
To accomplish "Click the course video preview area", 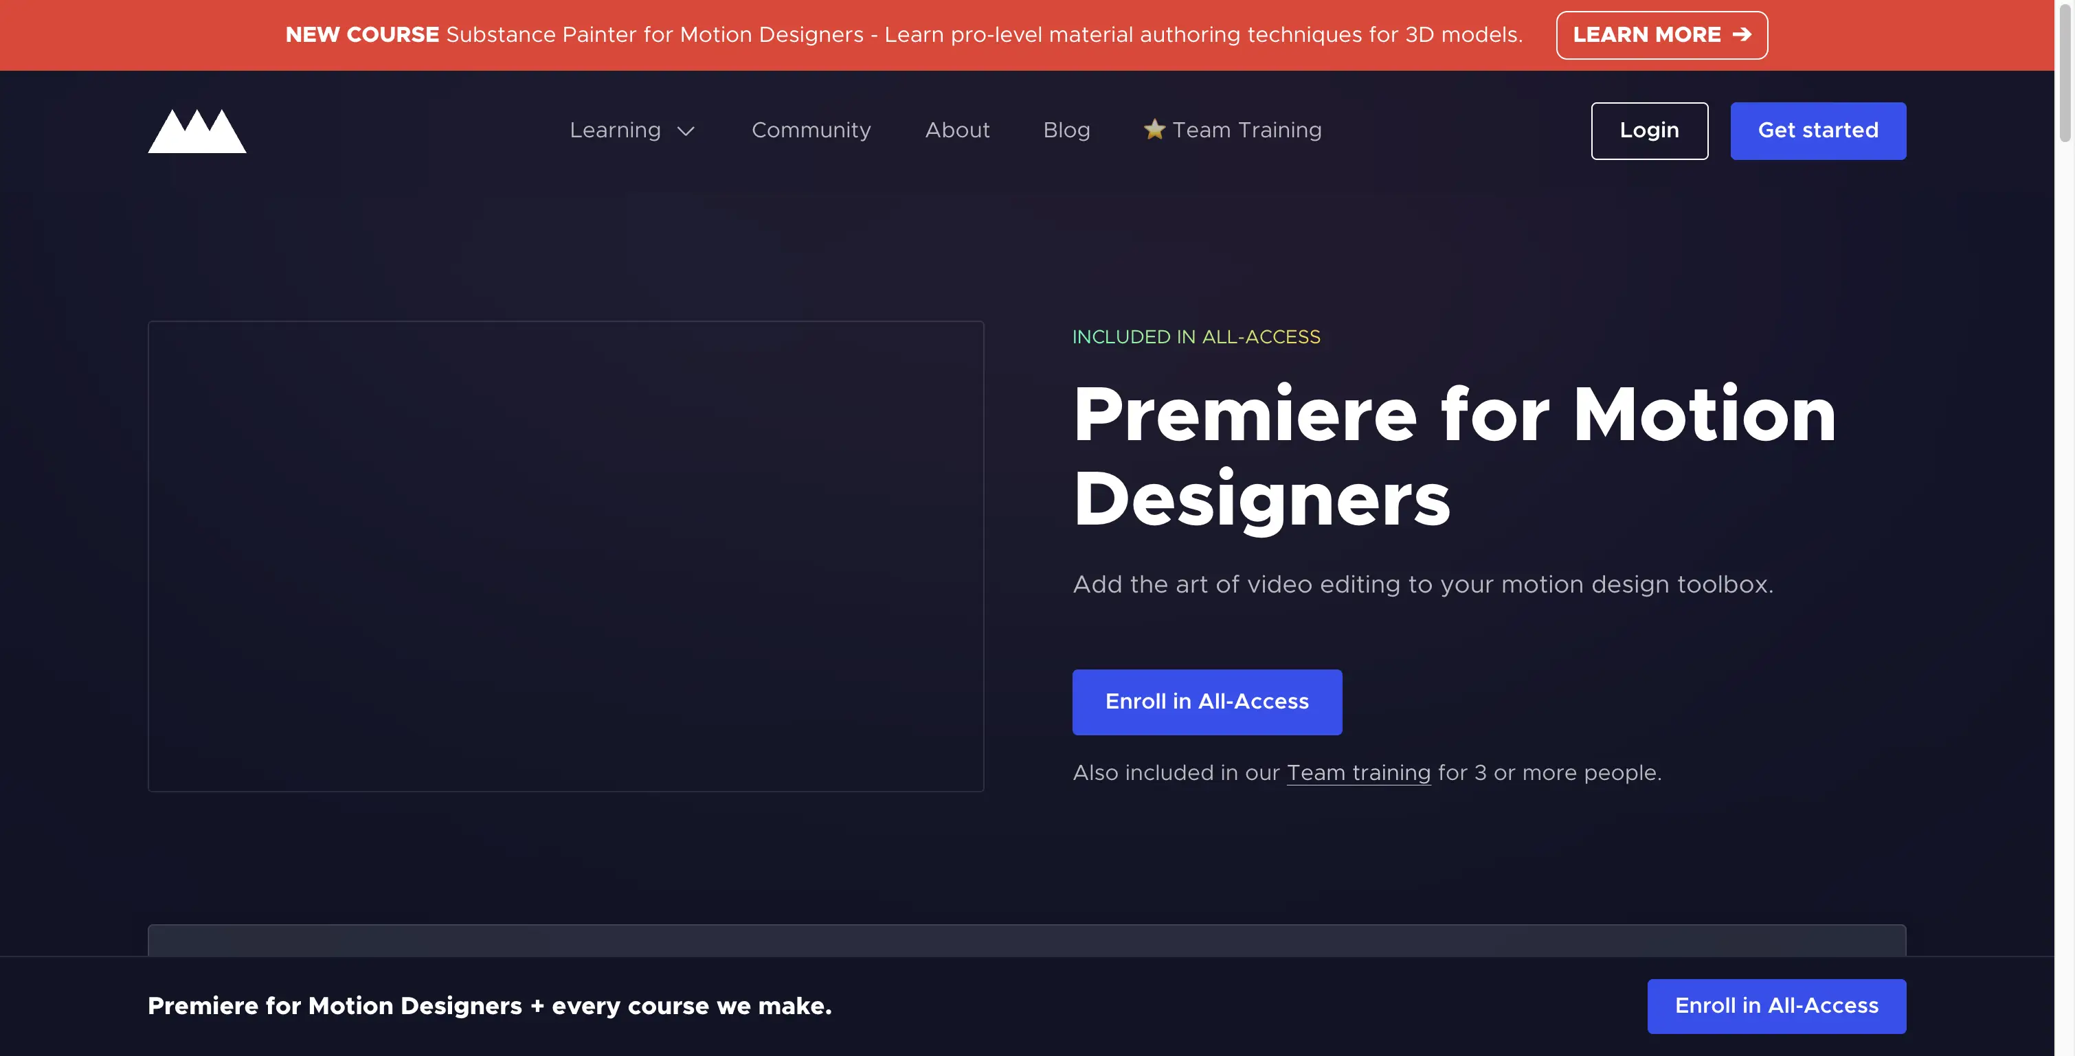I will [x=565, y=556].
